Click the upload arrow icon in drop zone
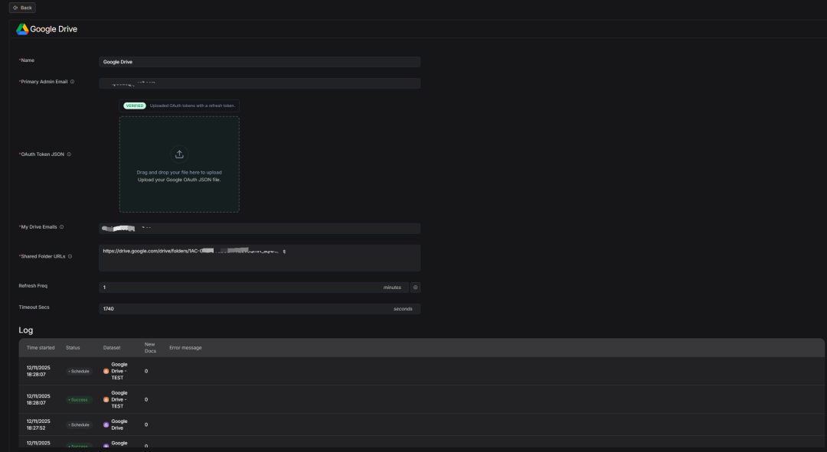The image size is (827, 452). 179,154
